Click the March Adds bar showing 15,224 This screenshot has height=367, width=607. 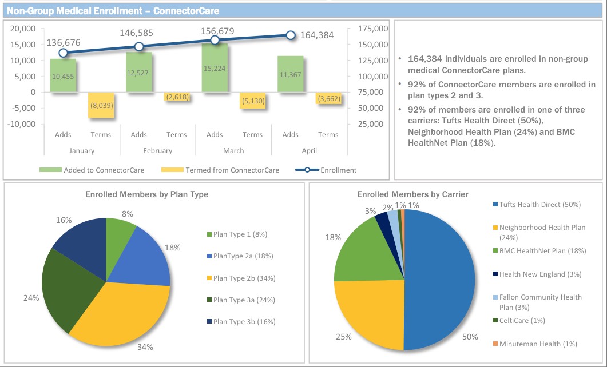(x=215, y=67)
